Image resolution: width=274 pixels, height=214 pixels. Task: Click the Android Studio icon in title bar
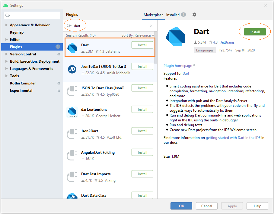[6, 5]
